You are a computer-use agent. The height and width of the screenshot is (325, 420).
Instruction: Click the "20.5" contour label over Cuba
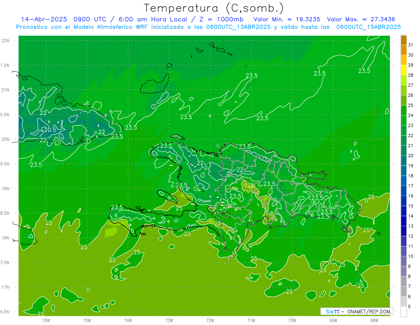tap(50, 130)
